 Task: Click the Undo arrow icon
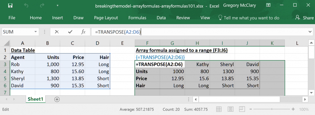coord(26,5)
